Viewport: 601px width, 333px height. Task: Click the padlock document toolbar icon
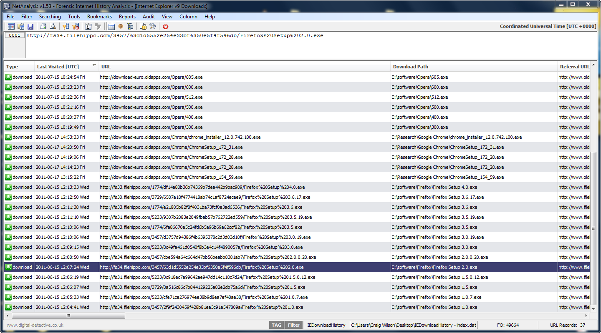tap(143, 26)
